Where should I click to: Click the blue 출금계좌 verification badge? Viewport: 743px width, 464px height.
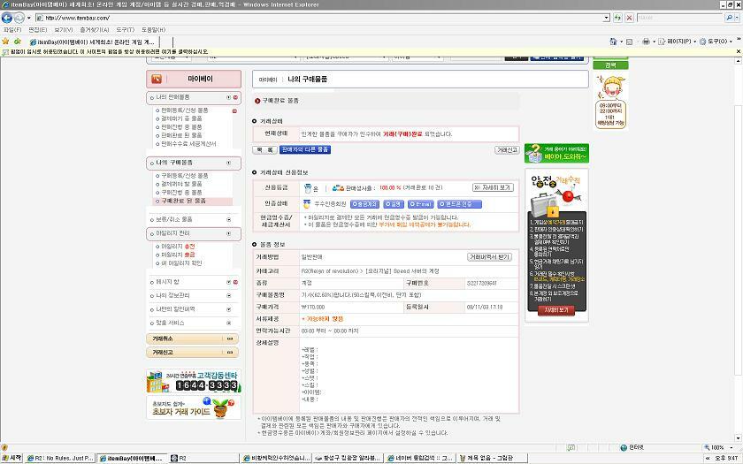pos(364,204)
